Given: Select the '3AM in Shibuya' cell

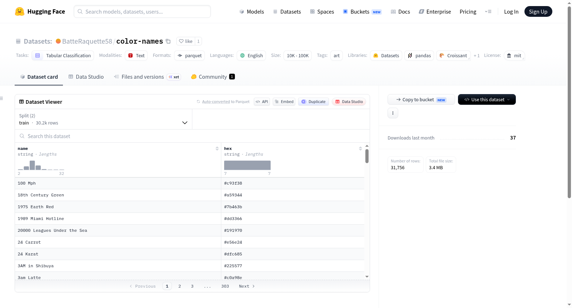Looking at the screenshot, I should pyautogui.click(x=118, y=266).
